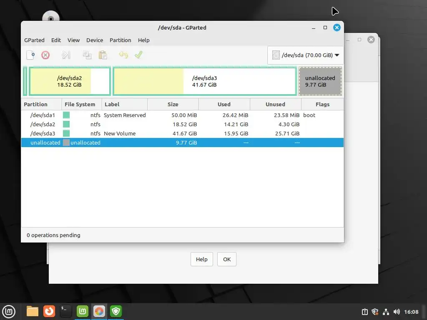Click the Copy partition toolbar icon

(x=87, y=55)
